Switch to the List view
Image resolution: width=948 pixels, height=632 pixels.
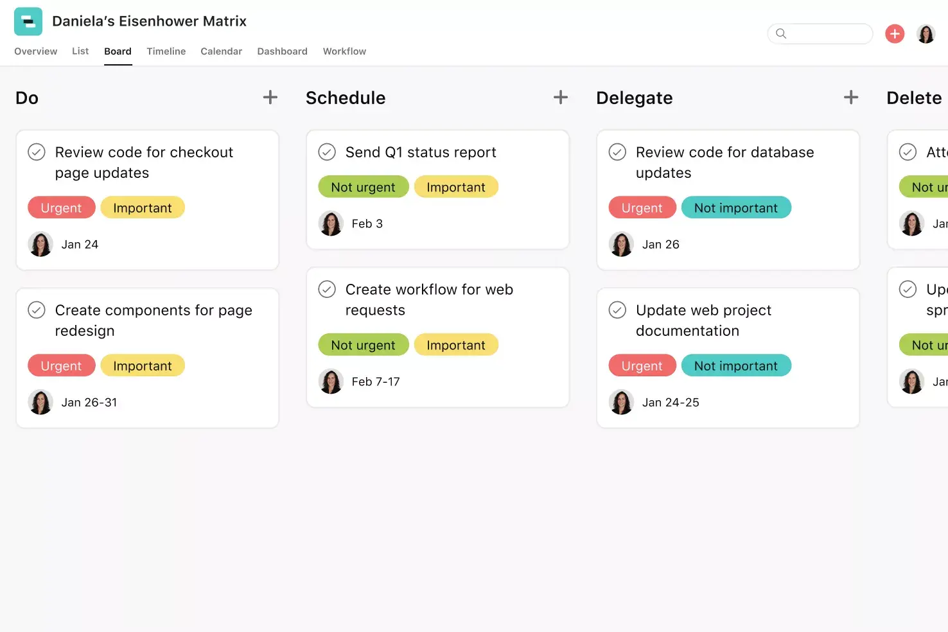tap(80, 51)
